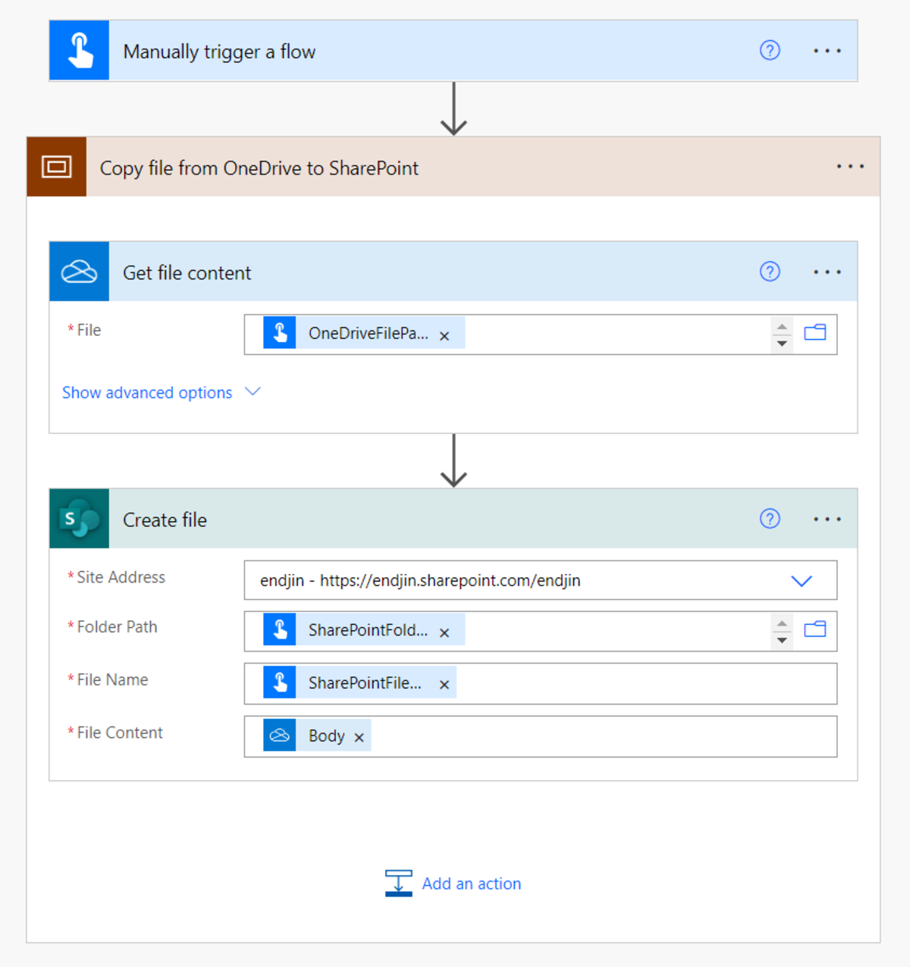Click Add an action

pos(472,884)
